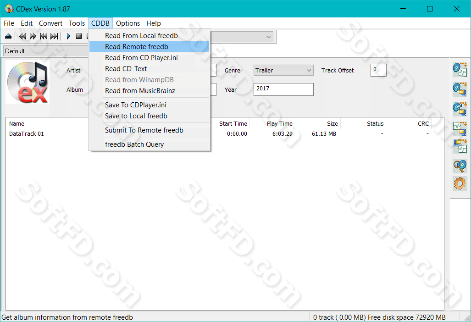471x322 pixels.
Task: Sort by the CRC column header
Action: pyautogui.click(x=423, y=124)
